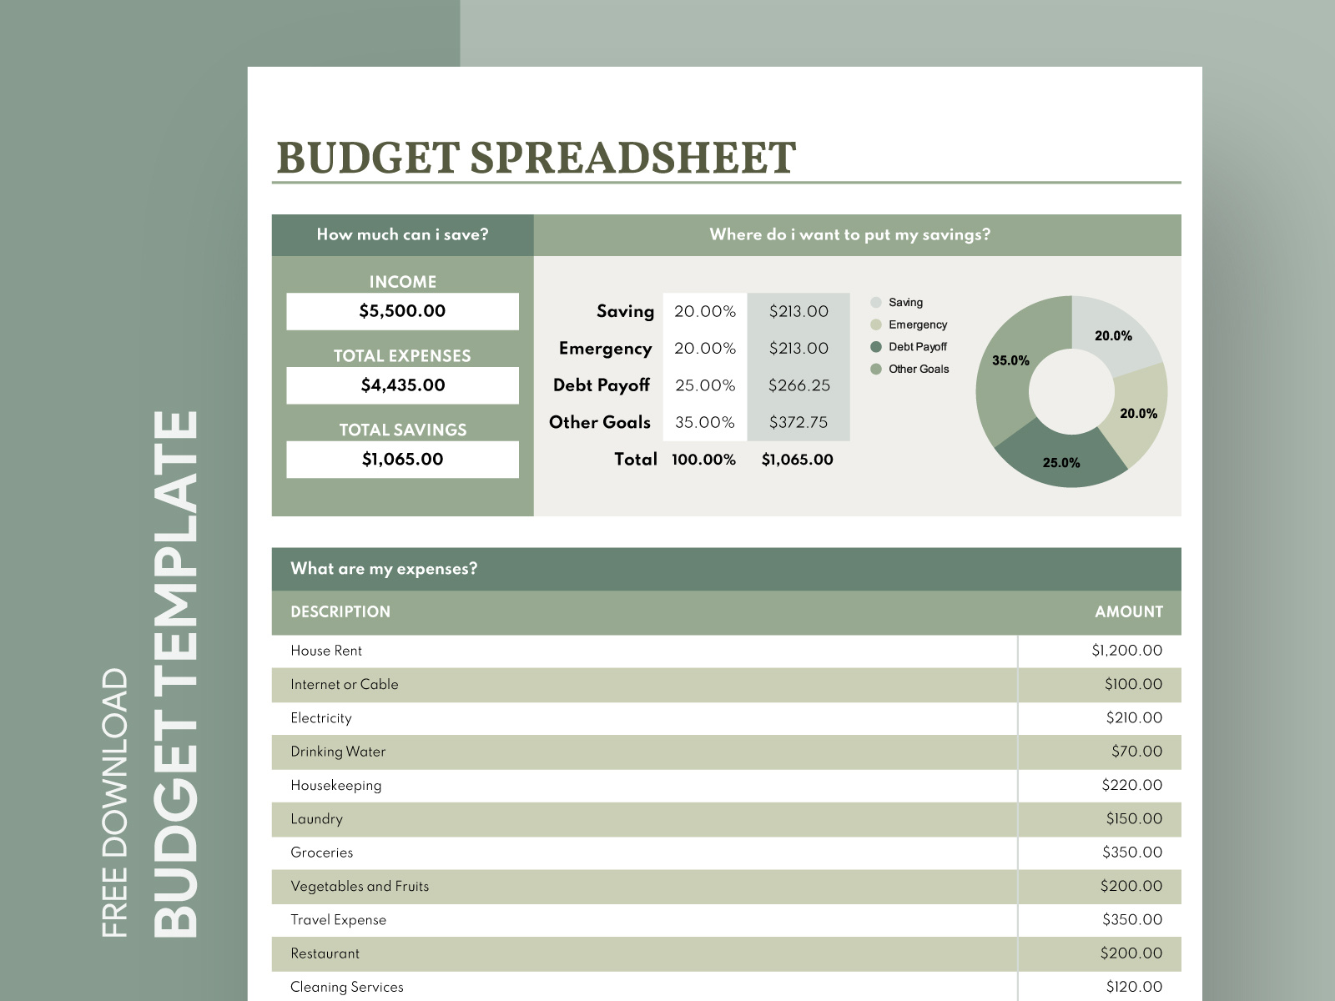Select the Total Savings $1,065.00 box

pos(402,460)
